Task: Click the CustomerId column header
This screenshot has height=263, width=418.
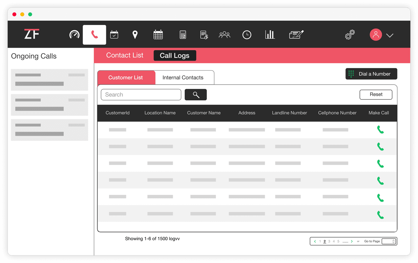Action: pos(118,113)
